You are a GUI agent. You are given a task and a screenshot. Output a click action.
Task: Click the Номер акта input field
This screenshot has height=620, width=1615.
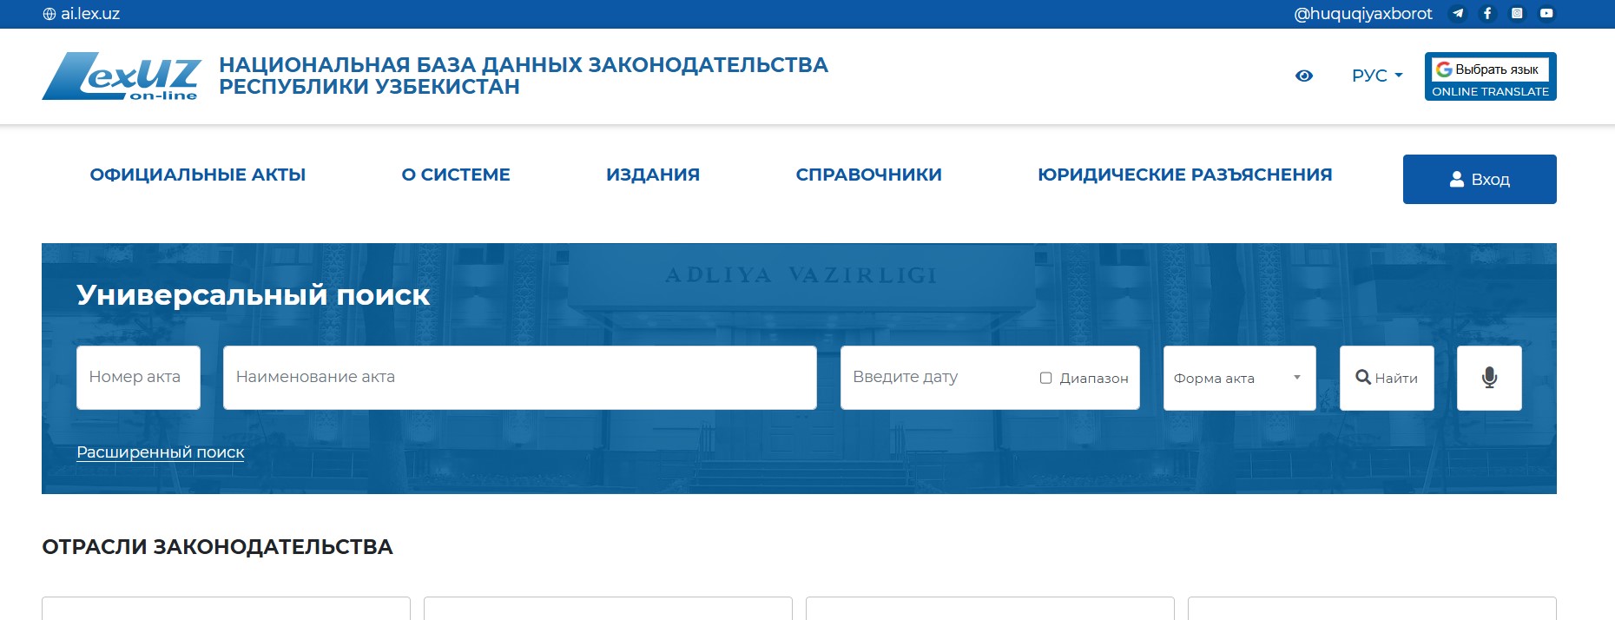point(138,378)
